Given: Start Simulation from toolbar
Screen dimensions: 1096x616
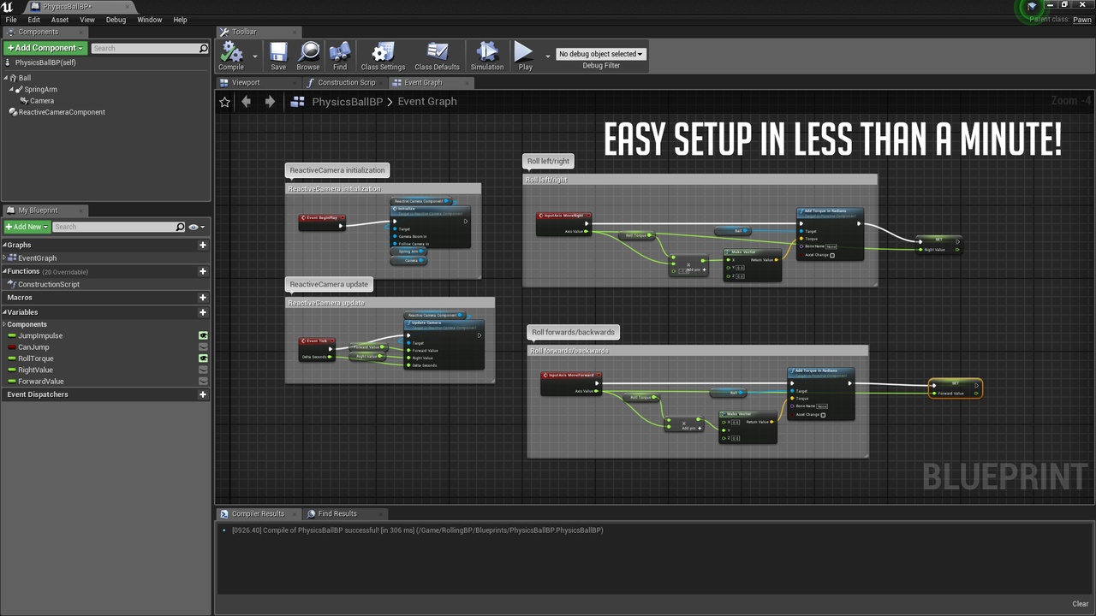Looking at the screenshot, I should (x=487, y=53).
